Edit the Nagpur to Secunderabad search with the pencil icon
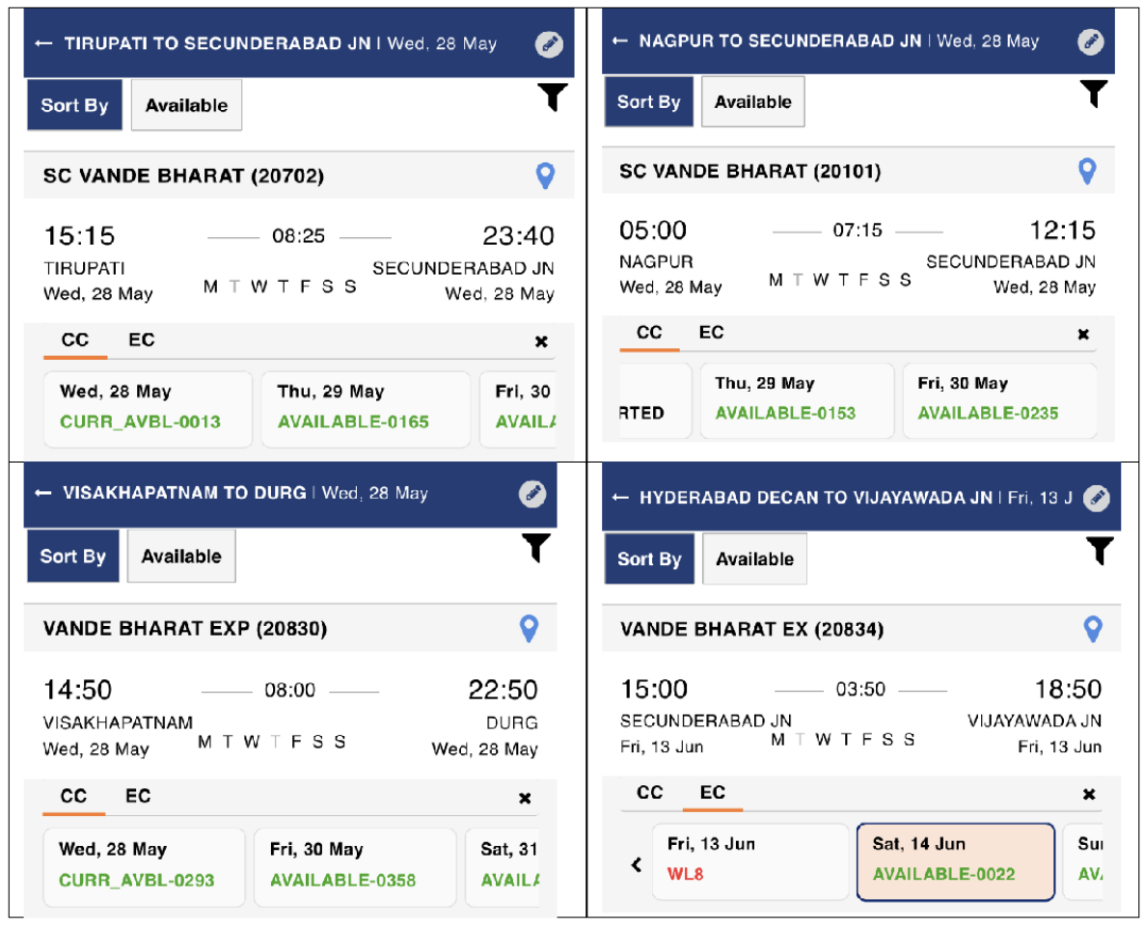Screen dimensions: 1144x926 point(1090,41)
